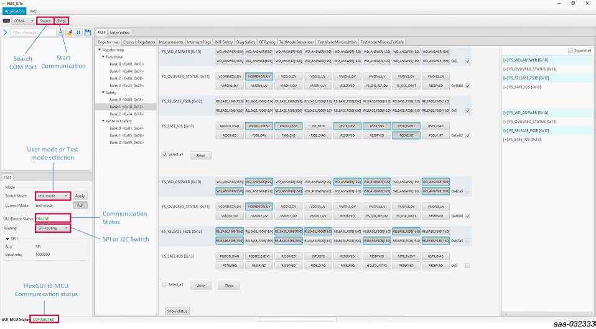596x329 pixels.
Task: Uncheck Select all above the Read button
Action: (x=164, y=155)
